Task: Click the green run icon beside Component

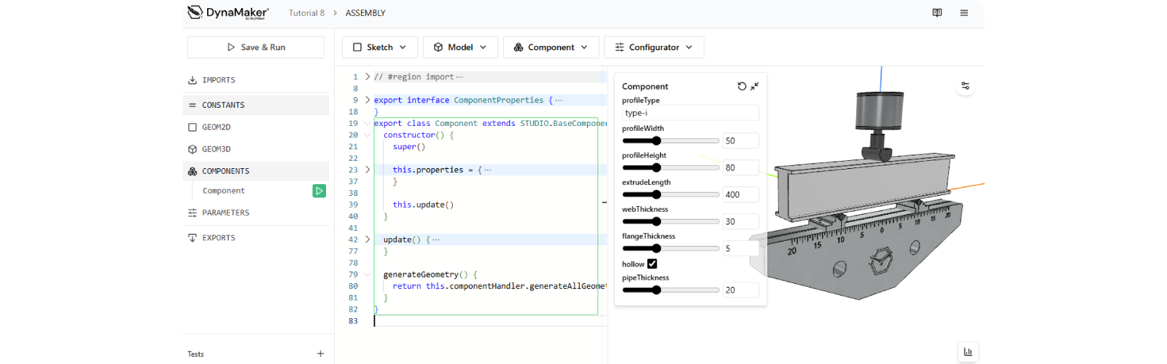Action: [319, 191]
